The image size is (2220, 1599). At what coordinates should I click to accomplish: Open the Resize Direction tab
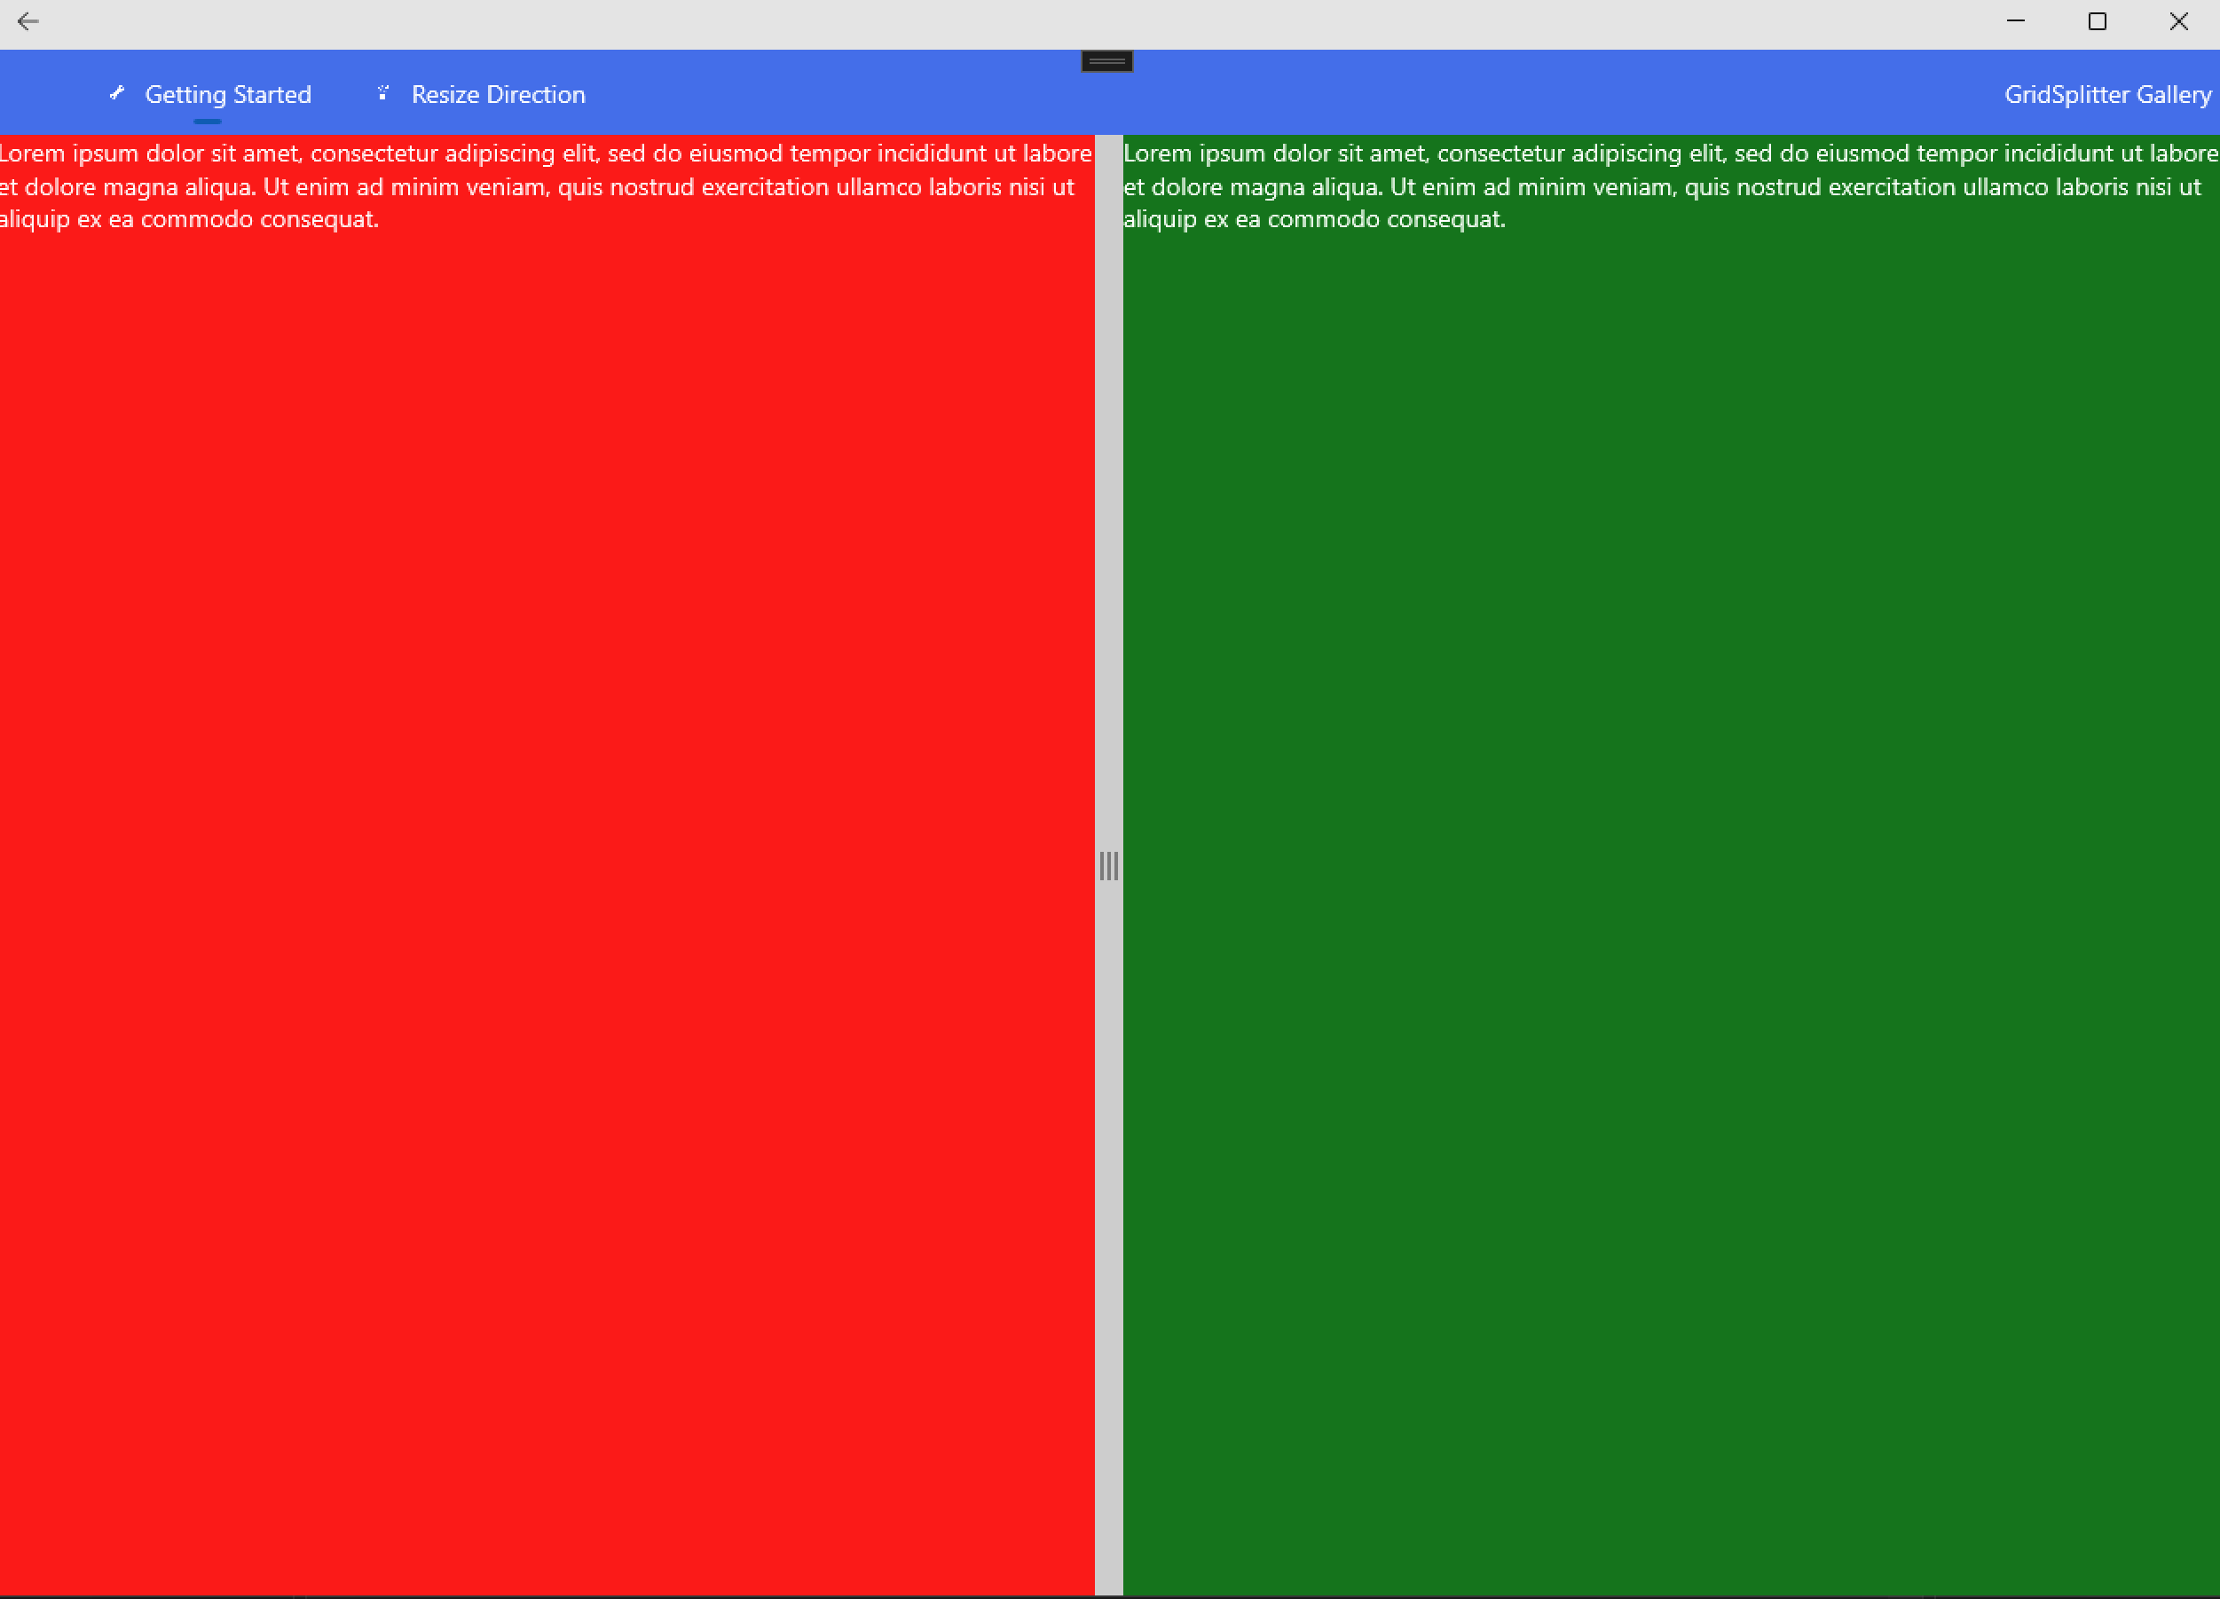coord(497,95)
